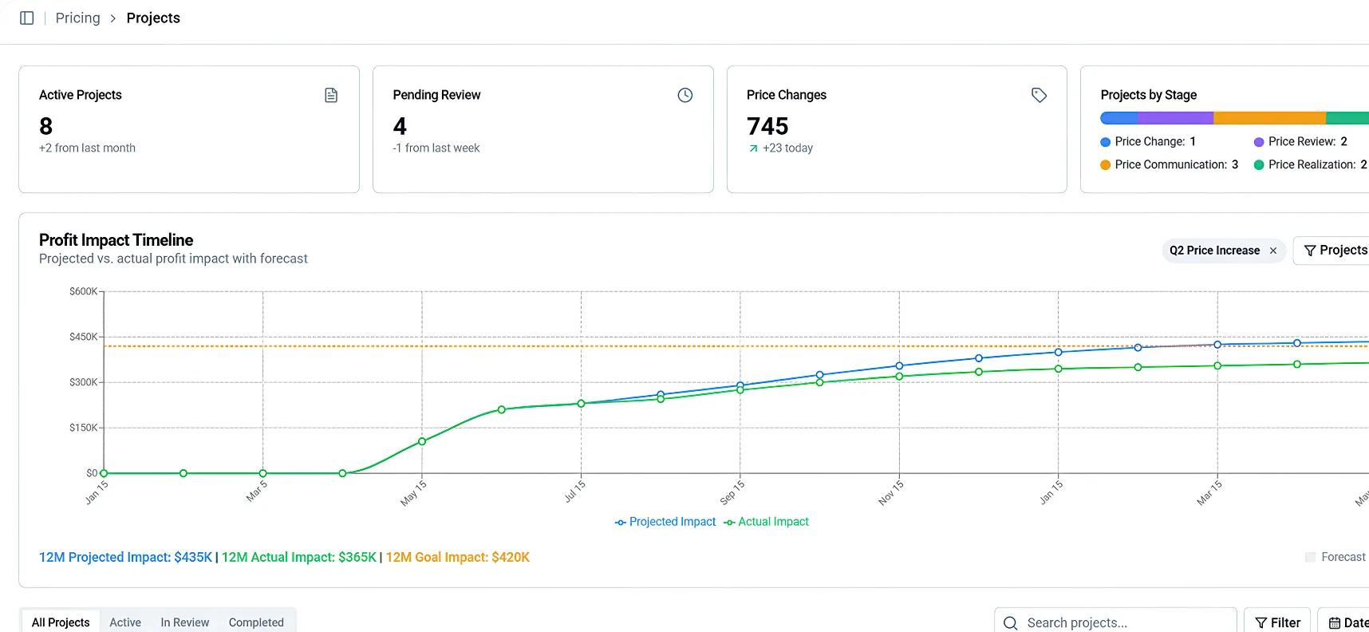
Task: Click the document icon in Active Projects card
Action: click(331, 95)
